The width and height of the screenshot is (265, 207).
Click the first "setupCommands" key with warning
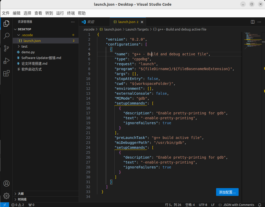point(131,103)
